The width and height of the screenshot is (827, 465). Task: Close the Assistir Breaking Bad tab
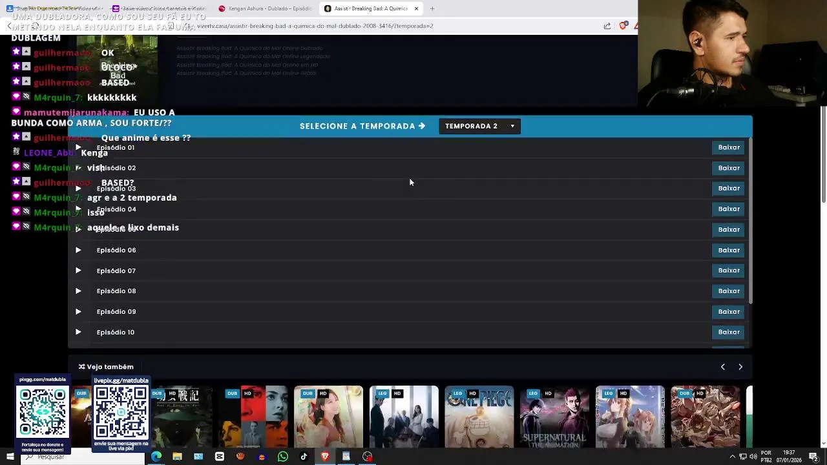(416, 8)
